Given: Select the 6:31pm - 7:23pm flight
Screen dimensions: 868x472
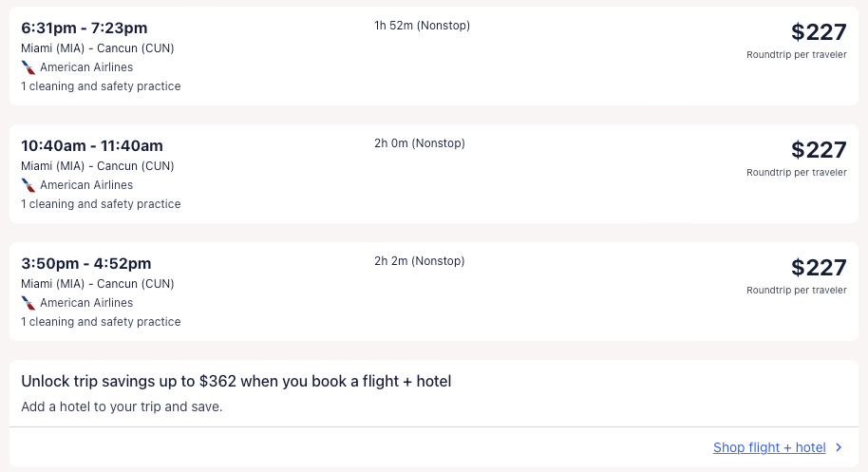Looking at the screenshot, I should click(x=85, y=28).
